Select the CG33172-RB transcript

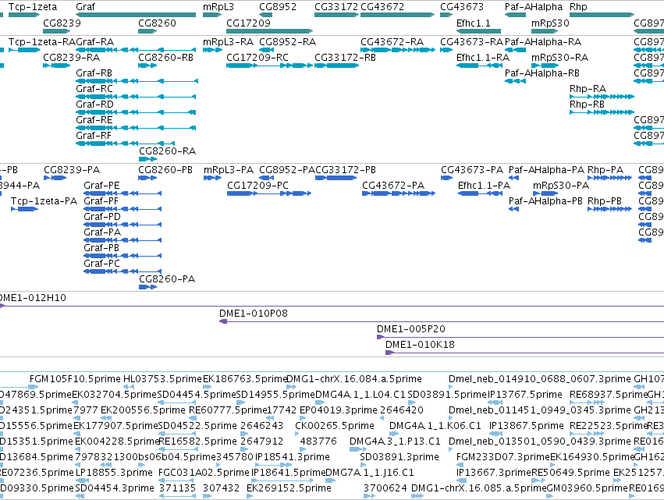click(336, 66)
